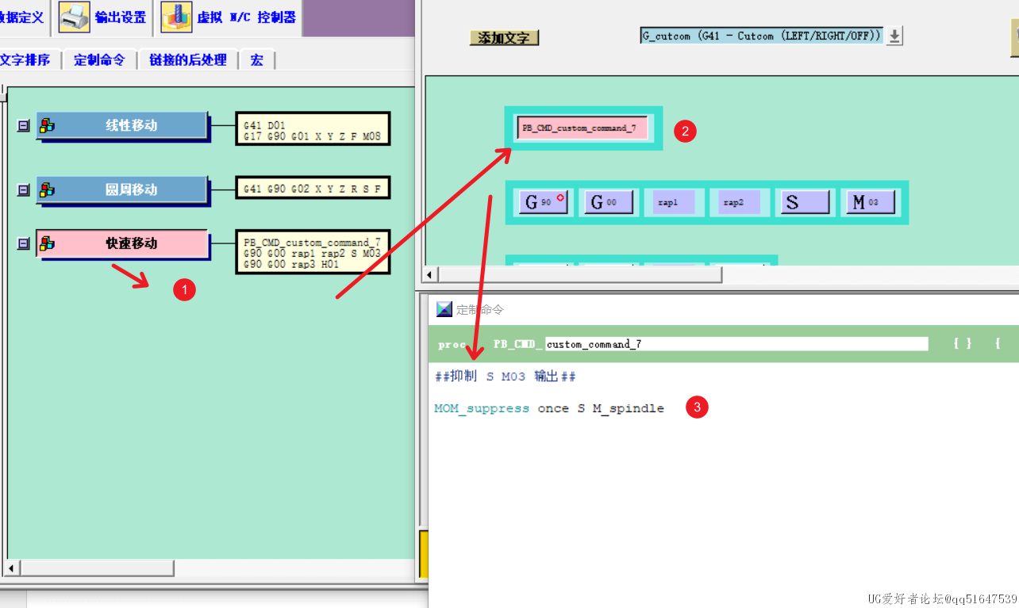
Task: Click the custom_command_7 proc name field
Action: tap(736, 344)
